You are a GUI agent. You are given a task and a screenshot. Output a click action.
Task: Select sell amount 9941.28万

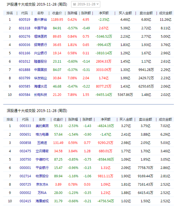click(146, 70)
